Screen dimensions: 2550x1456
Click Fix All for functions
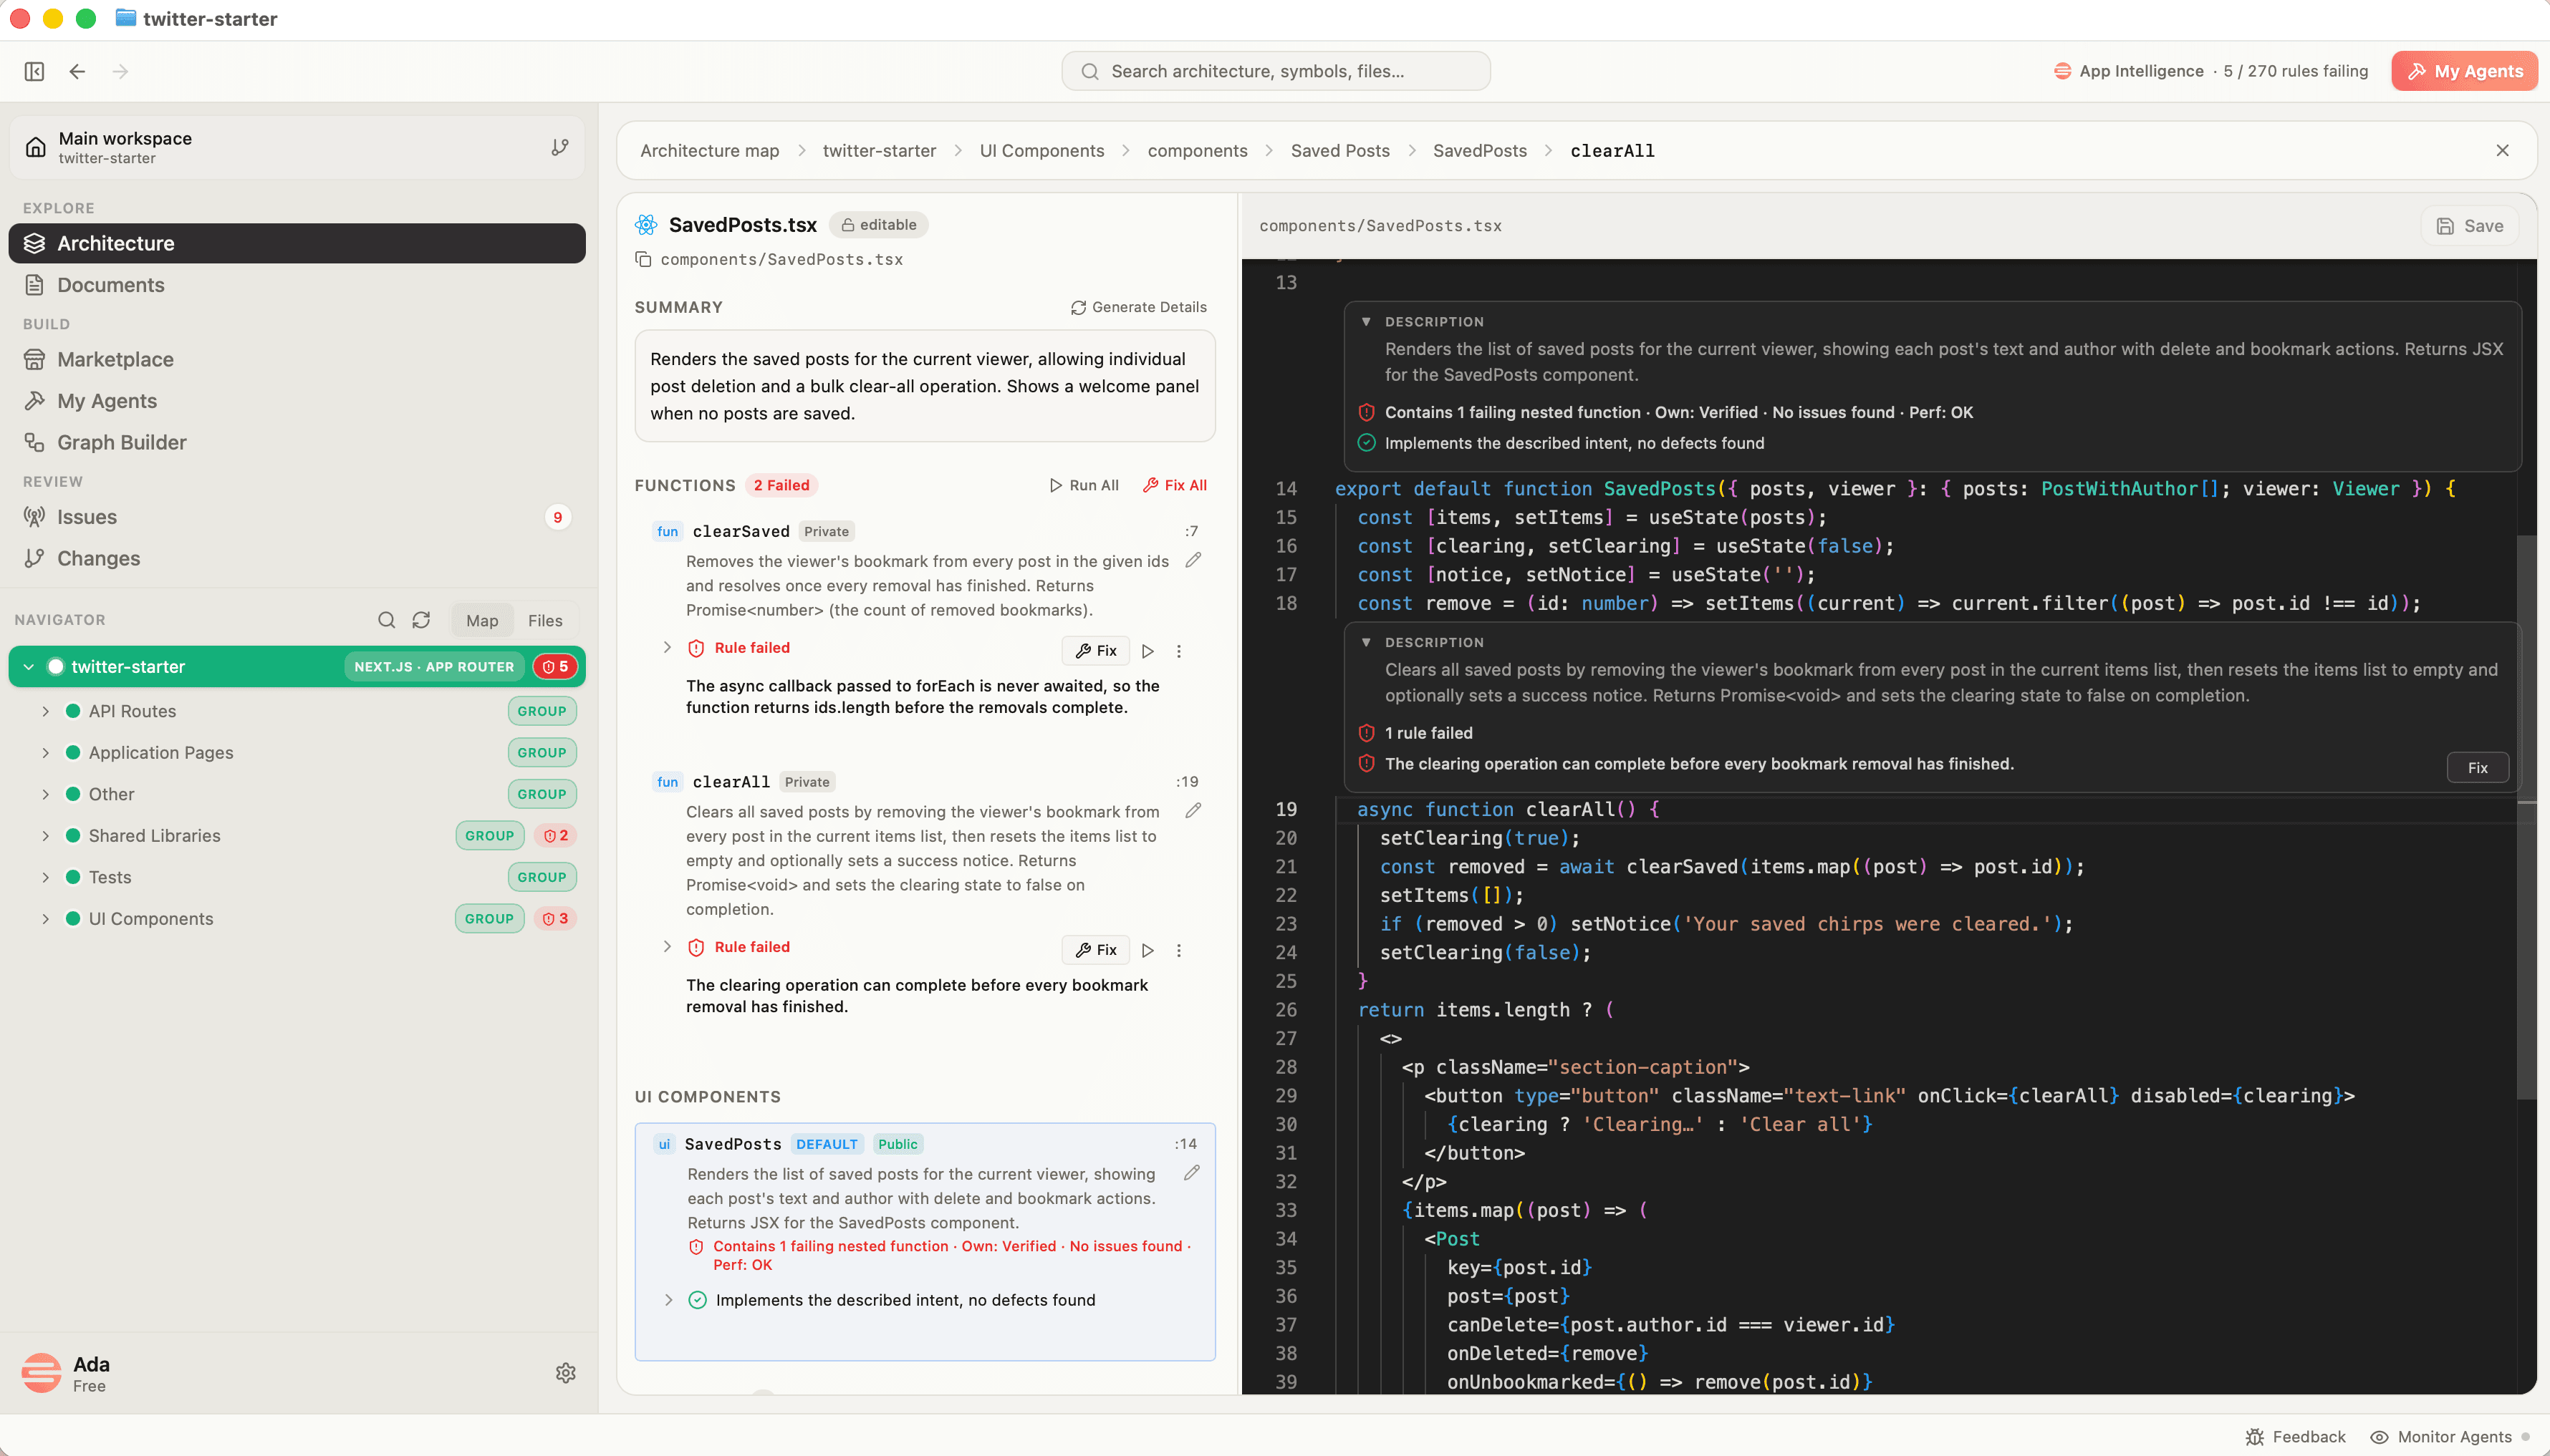1175,485
